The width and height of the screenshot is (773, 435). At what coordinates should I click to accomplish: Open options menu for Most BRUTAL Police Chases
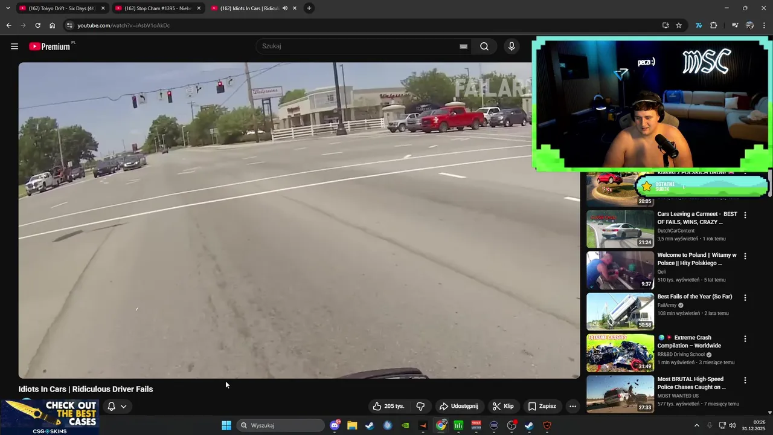[745, 380]
